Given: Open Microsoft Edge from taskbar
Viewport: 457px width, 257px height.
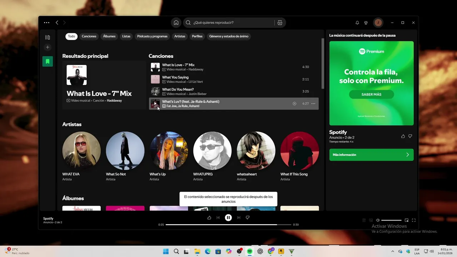Looking at the screenshot, I should (207, 251).
